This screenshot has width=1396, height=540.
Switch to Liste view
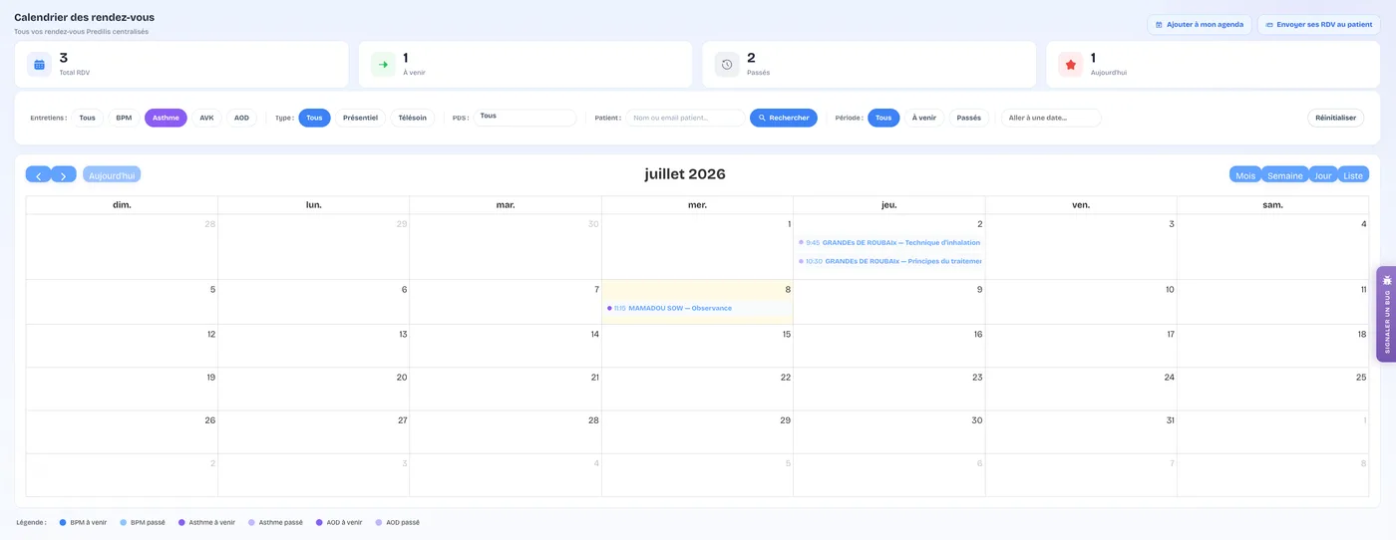pos(1353,174)
